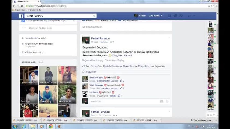Click Beğenmekten Vazgeç under first post
The image size is (230, 129).
click(x=92, y=60)
